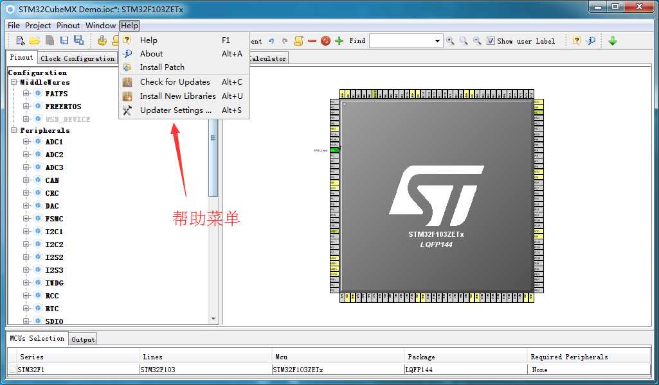The image size is (659, 385).
Task: Switch to the Output tab
Action: click(x=83, y=339)
